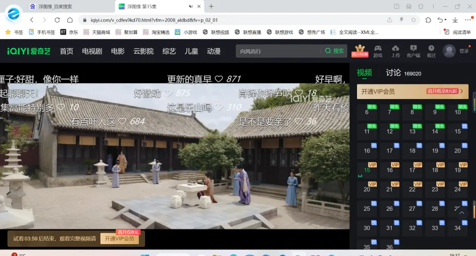Screen dimensions: 476x256
Task: Open the 小游戏 bookmark
Action: point(186,32)
